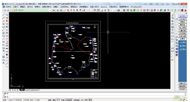Click the 文字注记 panel button
This screenshot has width=190, height=102.
pos(182,19)
